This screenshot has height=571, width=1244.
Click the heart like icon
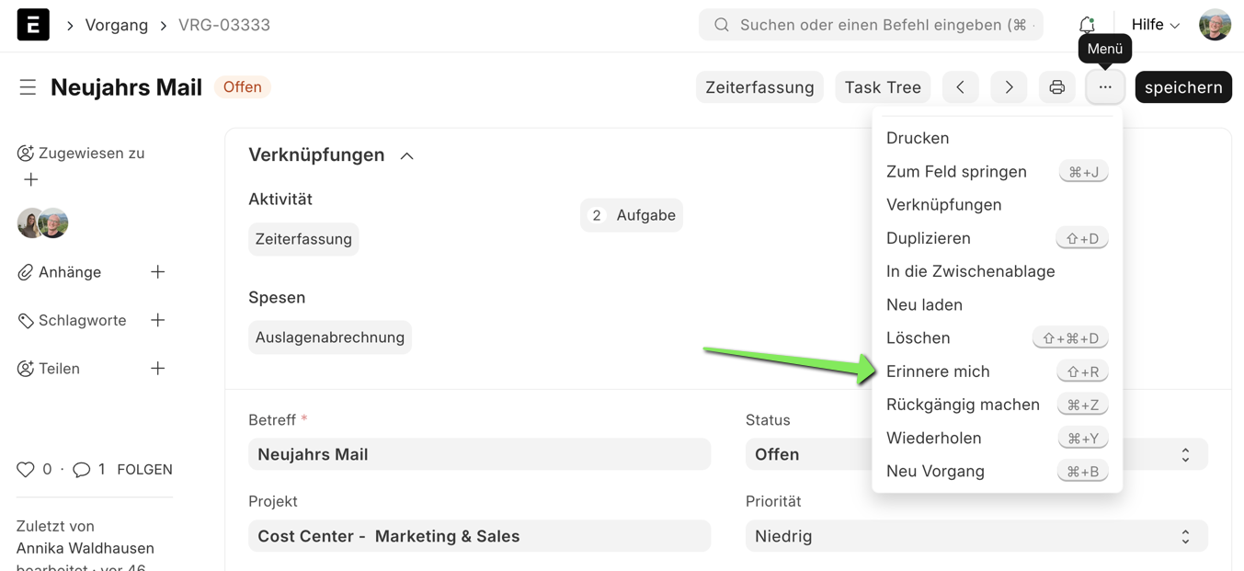[x=26, y=470]
